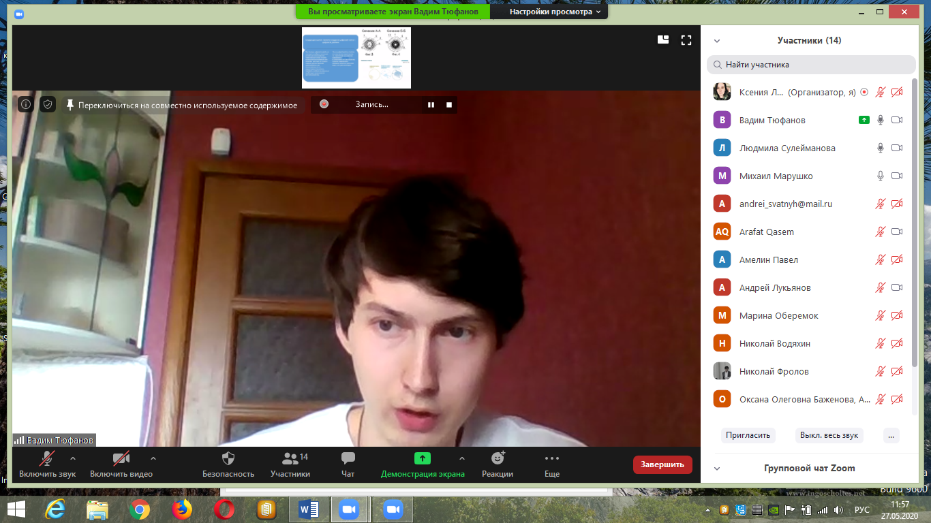Select participant Марина Оберемок name

pos(779,315)
